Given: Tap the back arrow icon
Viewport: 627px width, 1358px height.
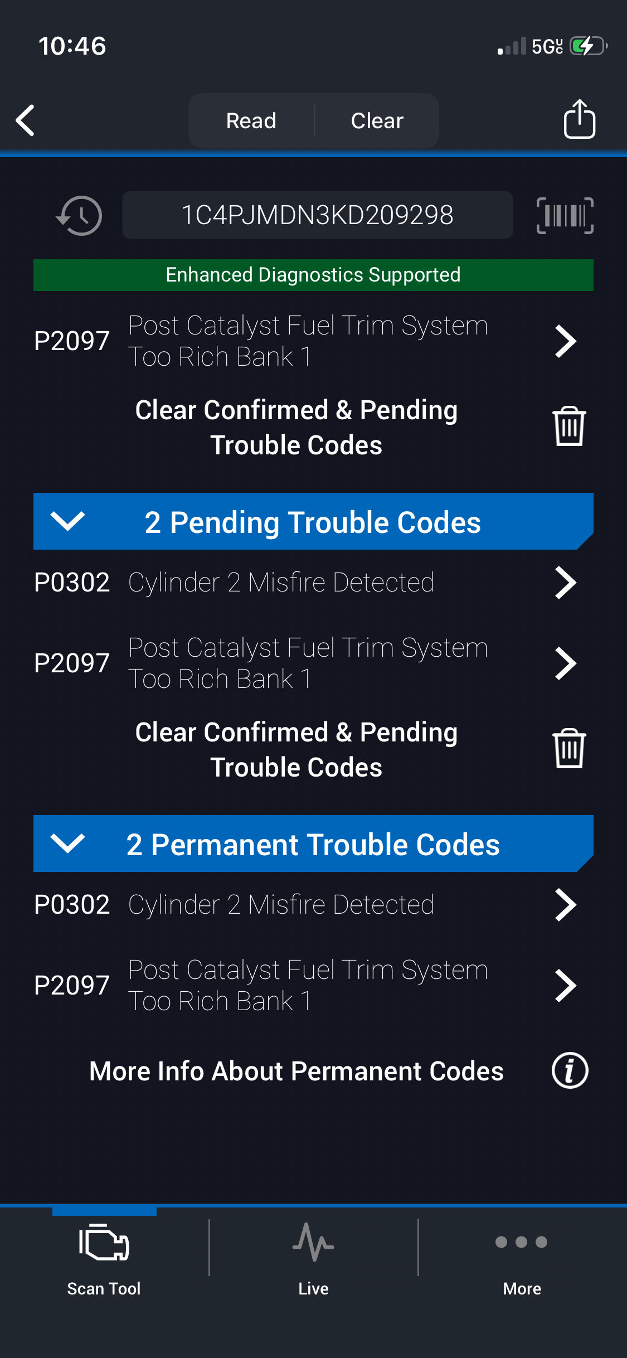Looking at the screenshot, I should [26, 120].
